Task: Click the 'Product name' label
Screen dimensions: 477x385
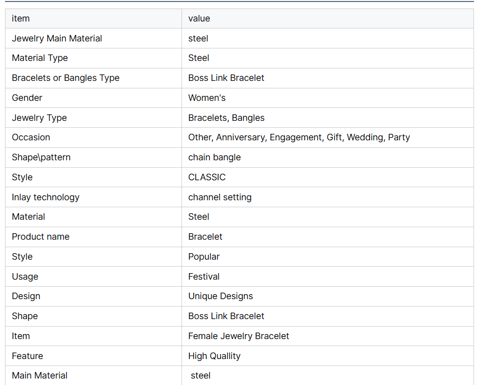Action: (40, 237)
